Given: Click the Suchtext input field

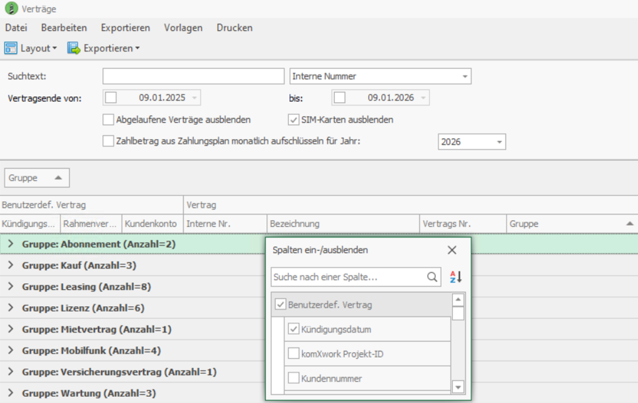Looking at the screenshot, I should click(194, 76).
